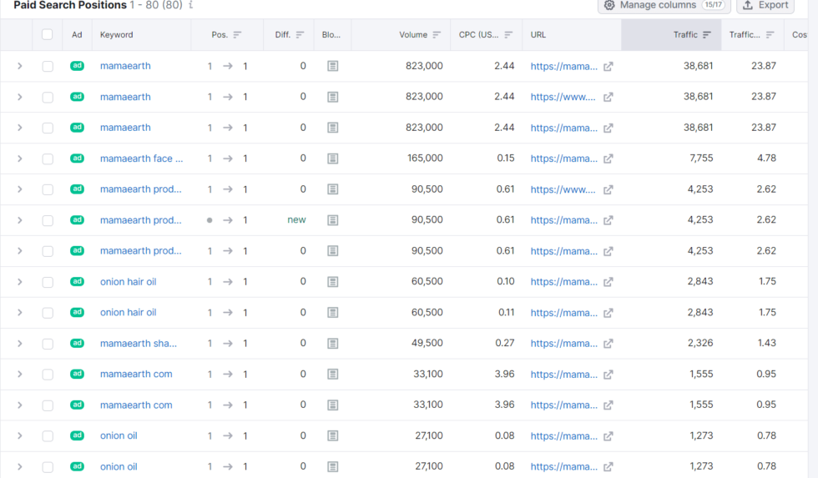
Task: Open the mamaearth sha keyword link
Action: point(138,344)
